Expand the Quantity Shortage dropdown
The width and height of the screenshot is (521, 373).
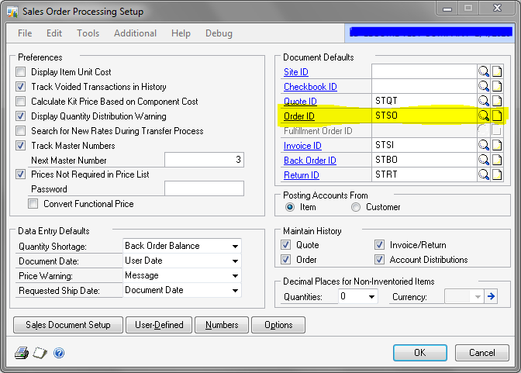[x=234, y=246]
